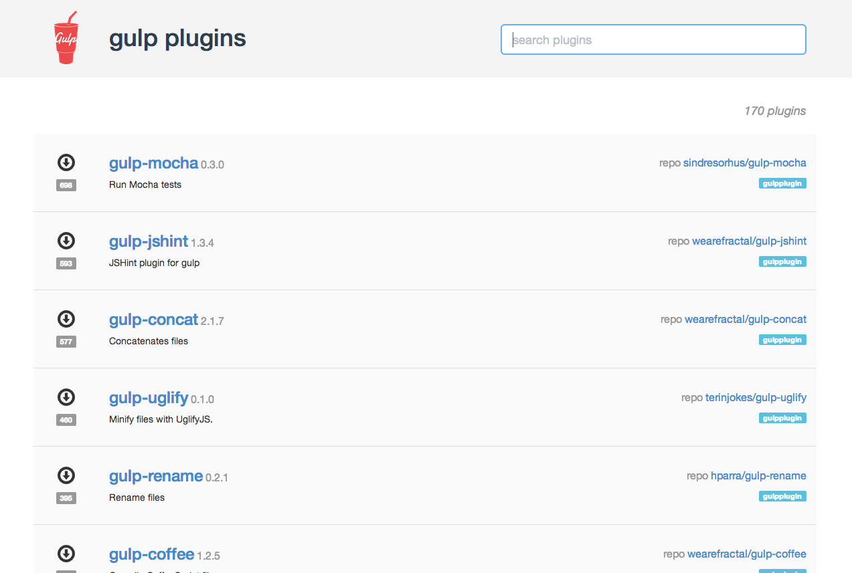
Task: Click the 'JSHint plugin for gulp' description
Action: coord(155,263)
